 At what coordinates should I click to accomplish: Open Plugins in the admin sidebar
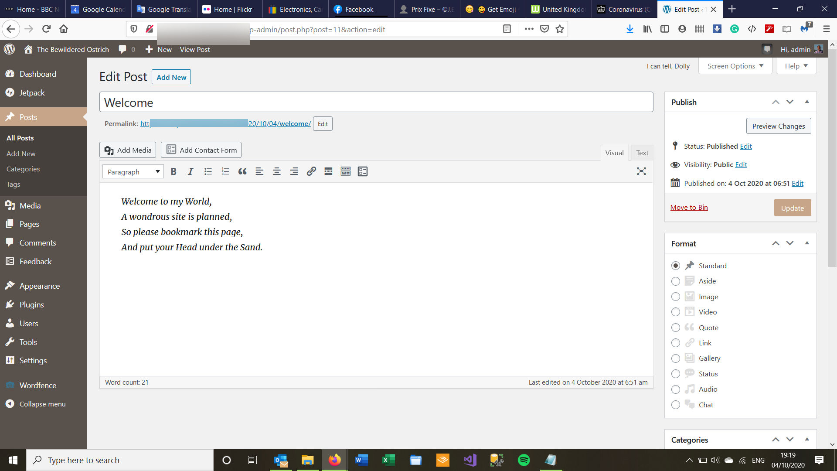[x=31, y=304]
